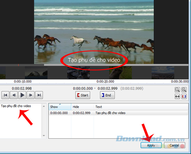The height and width of the screenshot is (154, 191).
Task: Click Hide time cell 0:00:02.999
Action: [82, 113]
